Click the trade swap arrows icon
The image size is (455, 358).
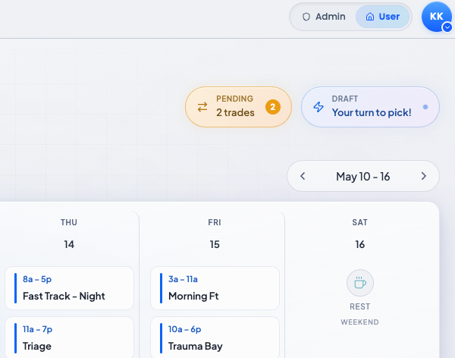coord(202,107)
